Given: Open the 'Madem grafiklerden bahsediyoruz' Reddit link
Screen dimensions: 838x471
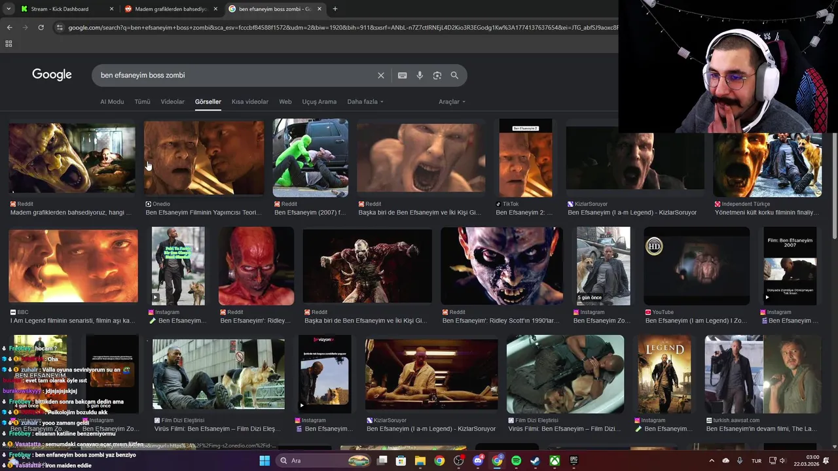Looking at the screenshot, I should pos(71,213).
